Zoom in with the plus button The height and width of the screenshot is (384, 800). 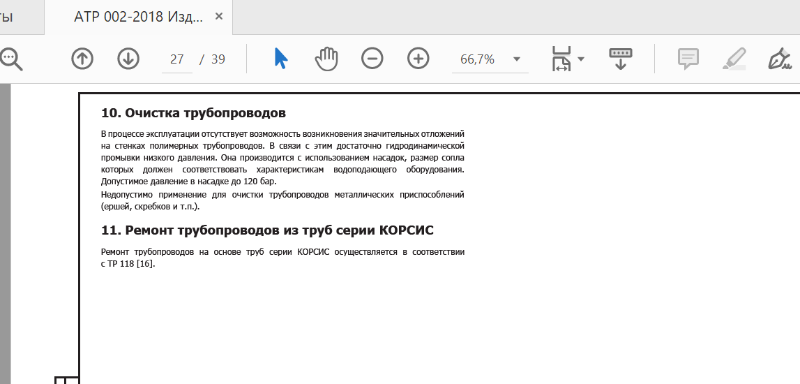pyautogui.click(x=418, y=59)
